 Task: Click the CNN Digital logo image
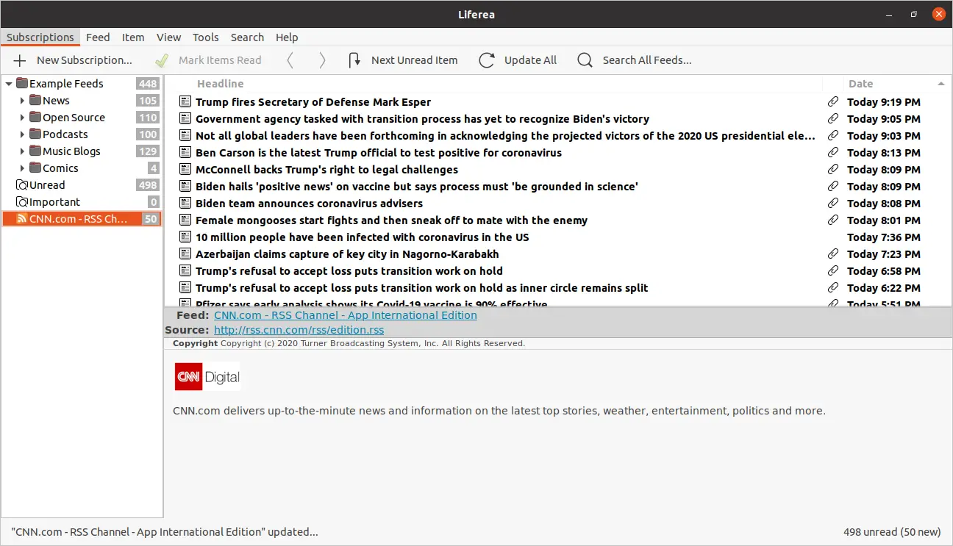(207, 377)
